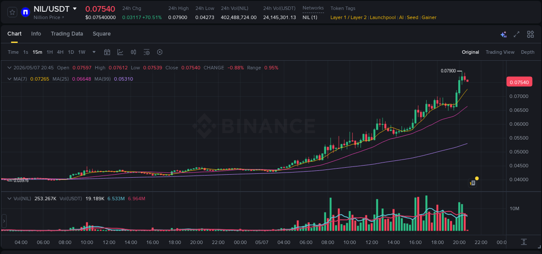Select the 15m time interval

[37, 52]
